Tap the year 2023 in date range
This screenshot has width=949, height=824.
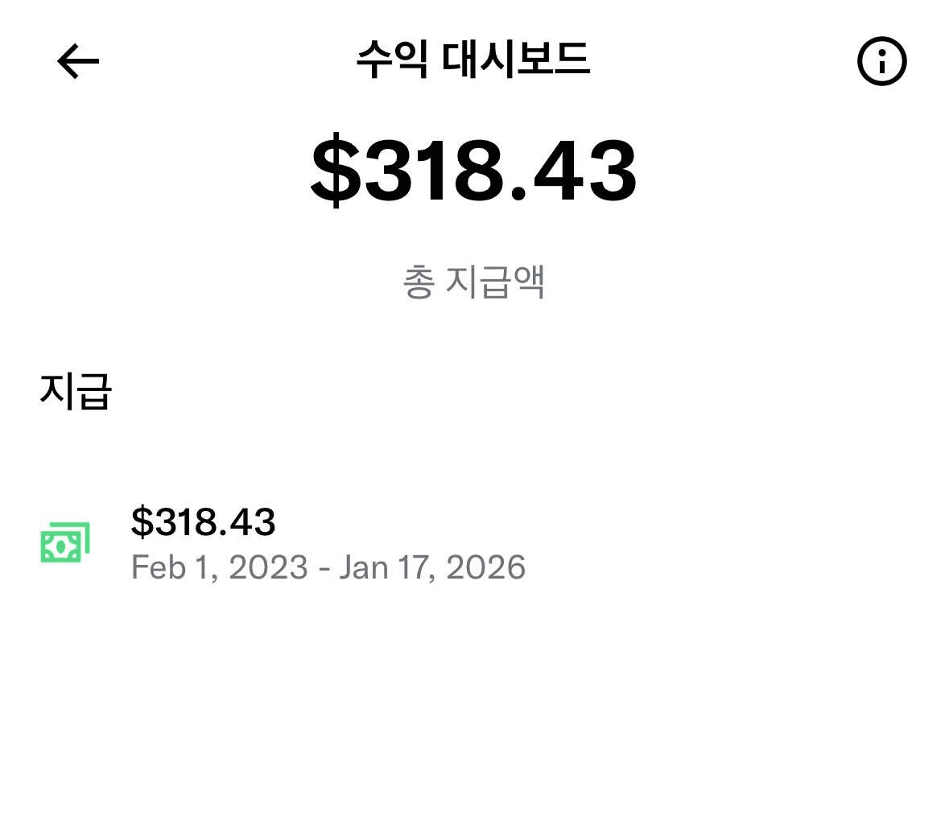pyautogui.click(x=268, y=567)
